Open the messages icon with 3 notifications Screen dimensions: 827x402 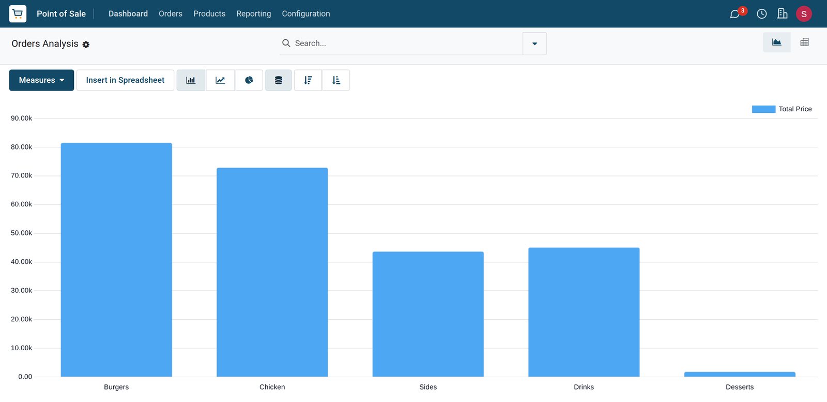click(x=738, y=13)
